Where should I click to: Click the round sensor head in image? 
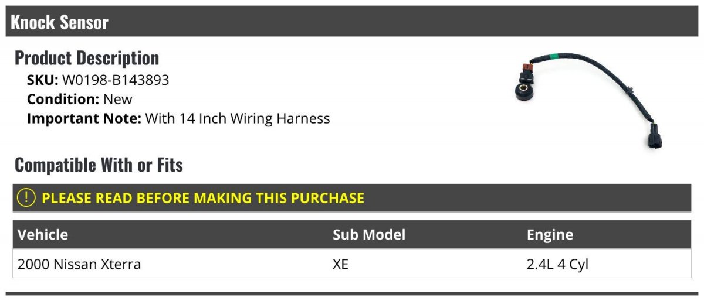pyautogui.click(x=522, y=91)
